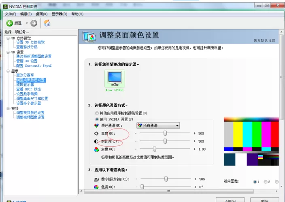The width and height of the screenshot is (285, 202).
Task: Open 设置数字音频 task
Action: tap(27, 94)
